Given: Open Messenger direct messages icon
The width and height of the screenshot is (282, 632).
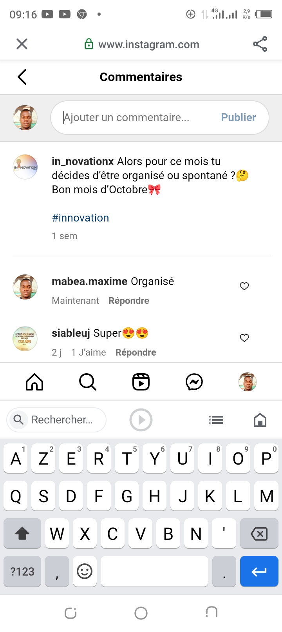Looking at the screenshot, I should (194, 382).
